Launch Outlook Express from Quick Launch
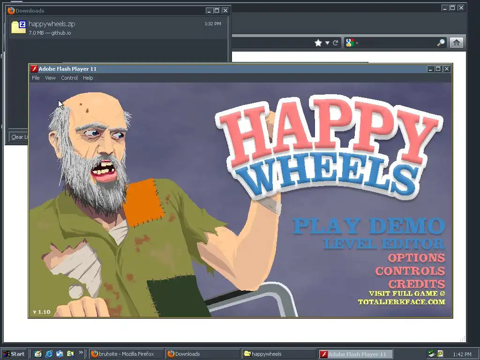480x360 pixels. [x=60, y=354]
